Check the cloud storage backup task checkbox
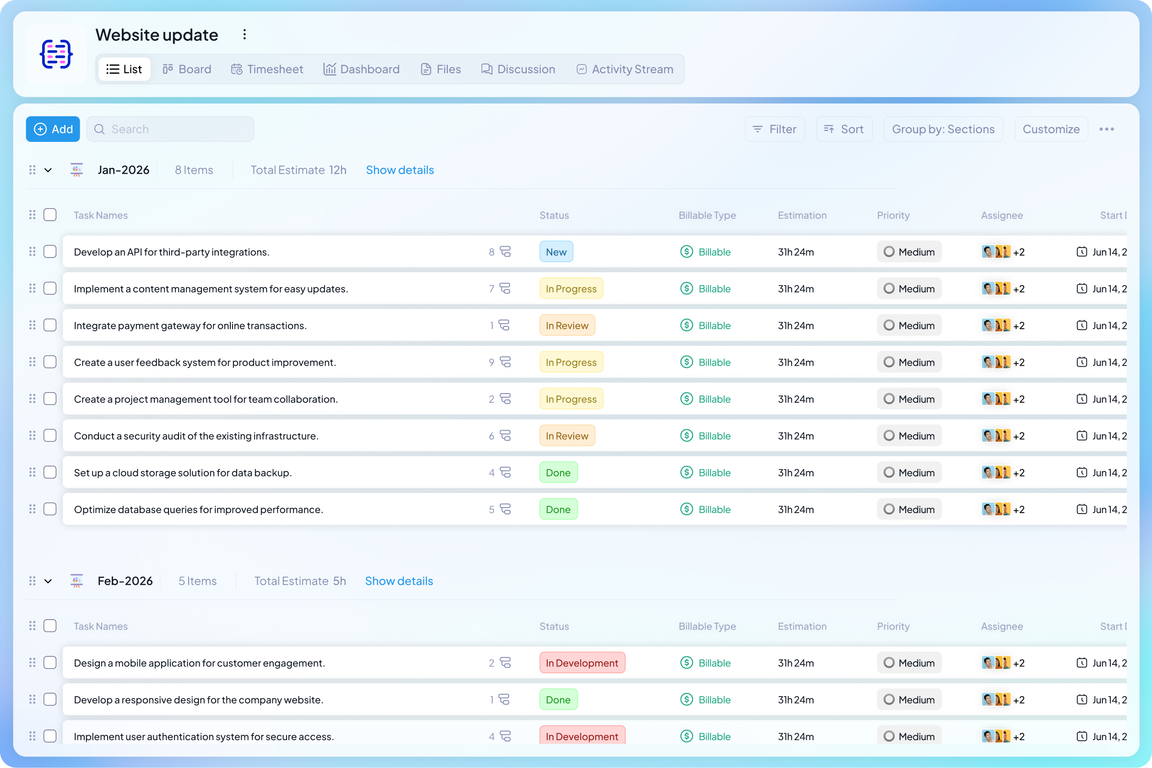The image size is (1152, 768). (50, 472)
